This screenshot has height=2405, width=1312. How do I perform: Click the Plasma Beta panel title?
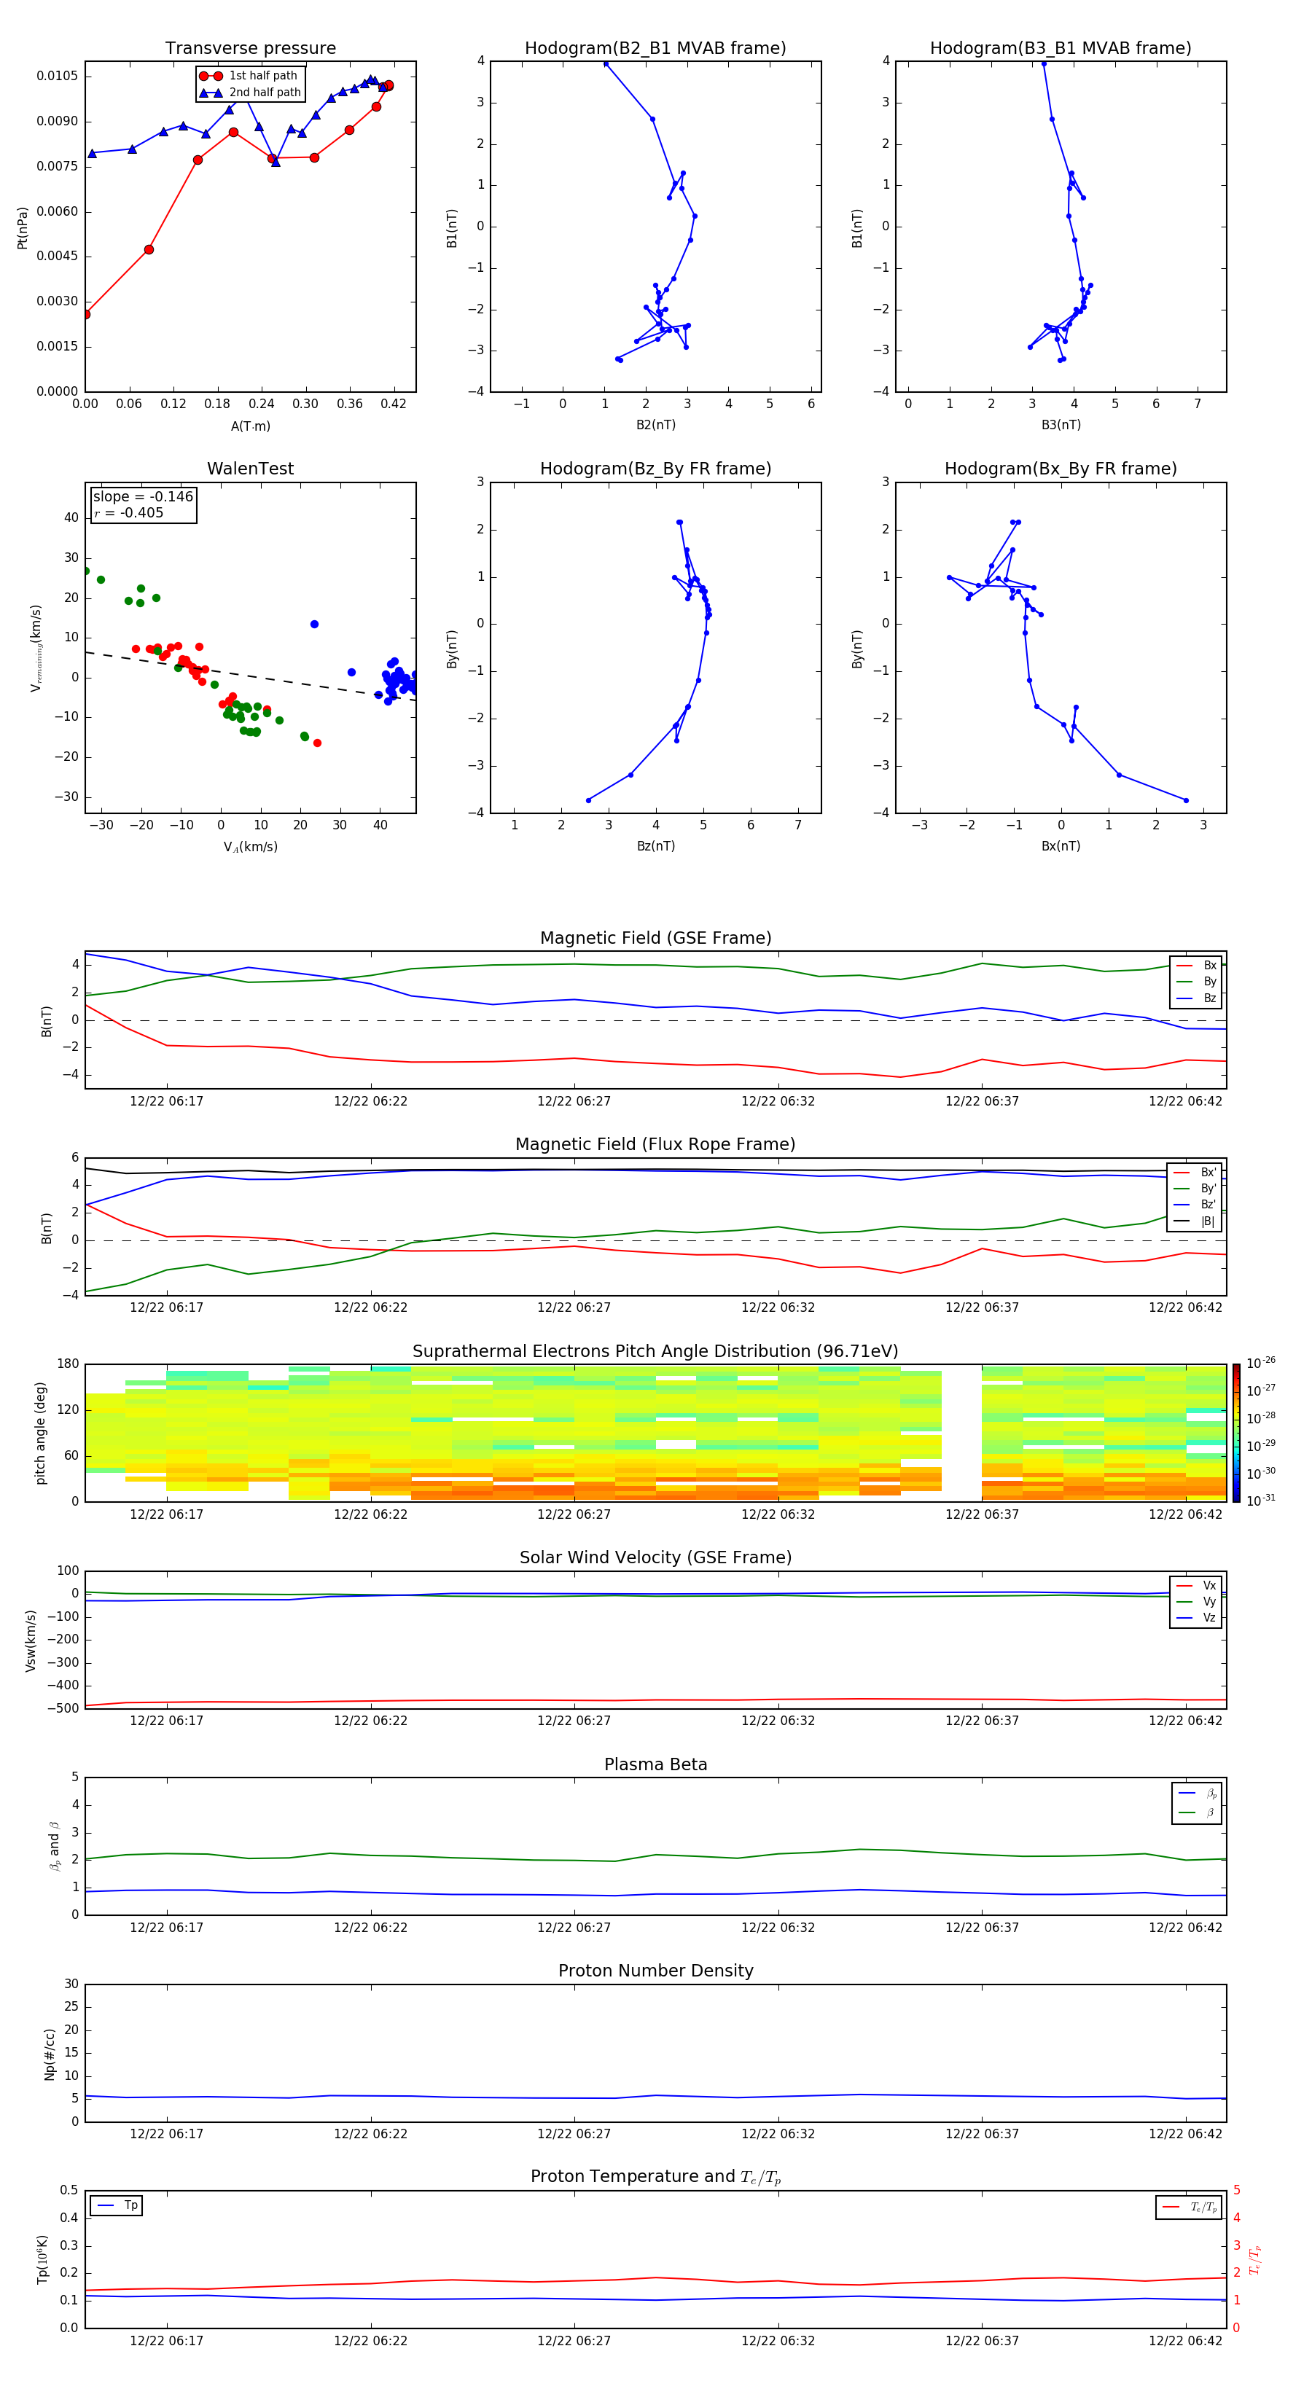(655, 1764)
